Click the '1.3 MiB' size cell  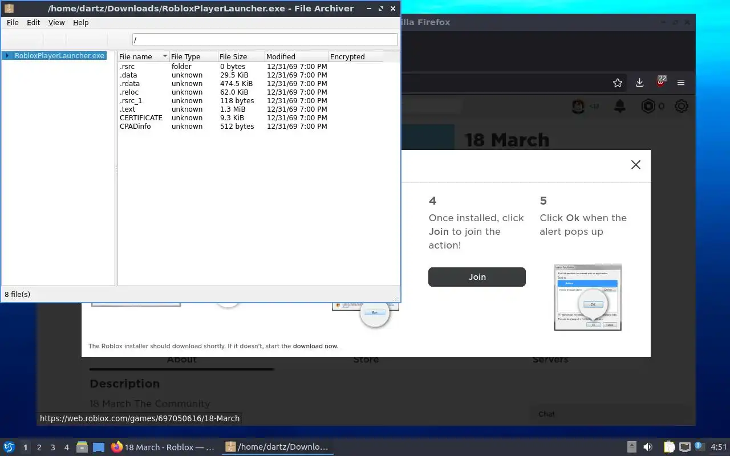[233, 109]
